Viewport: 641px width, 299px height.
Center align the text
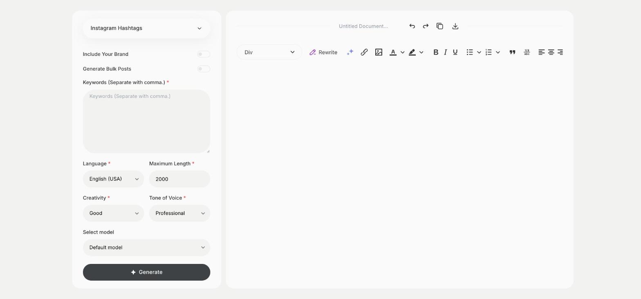[x=551, y=52]
